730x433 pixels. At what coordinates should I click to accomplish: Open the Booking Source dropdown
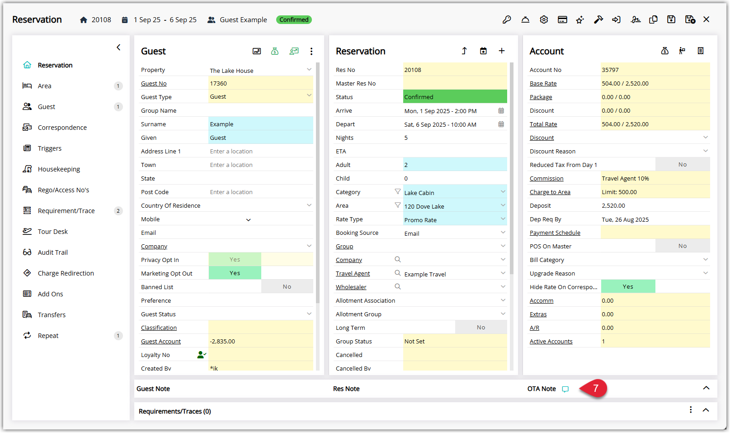(503, 233)
